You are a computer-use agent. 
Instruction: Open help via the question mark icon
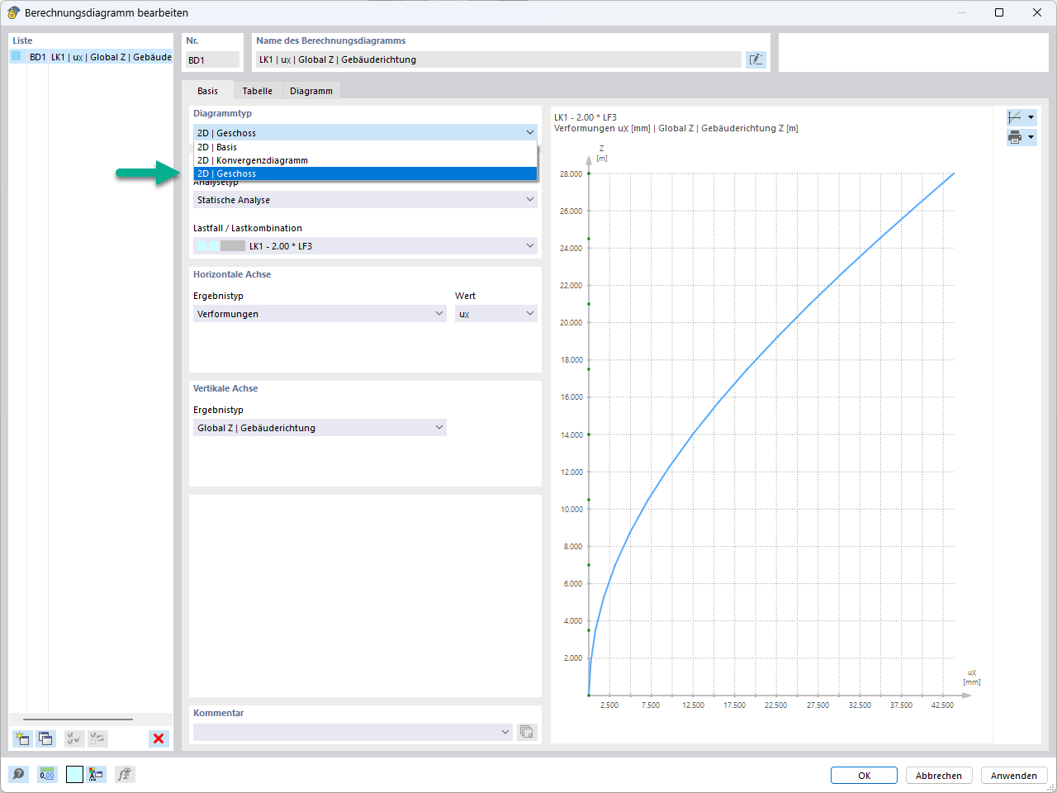coord(18,774)
